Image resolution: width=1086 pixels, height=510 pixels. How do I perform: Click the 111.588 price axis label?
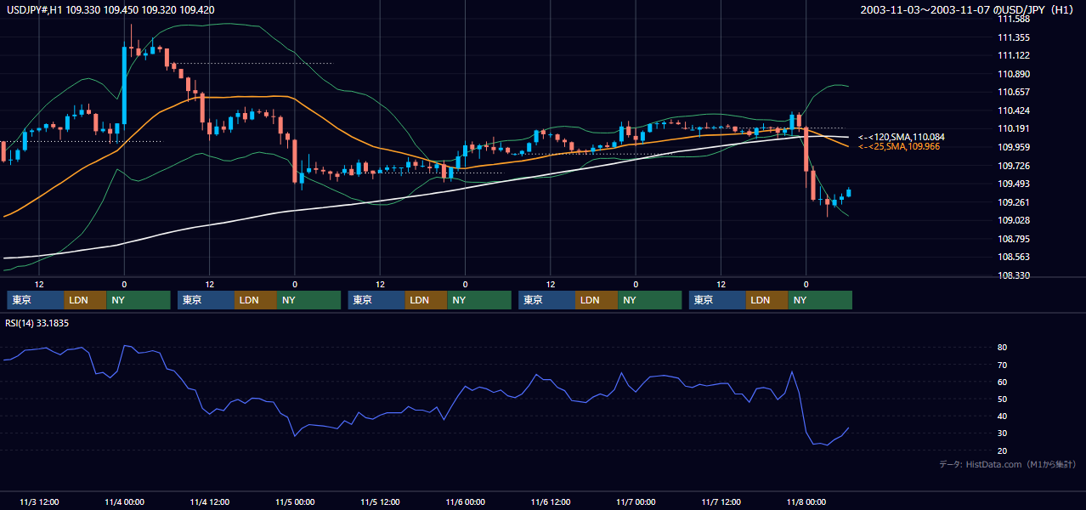tap(1013, 19)
